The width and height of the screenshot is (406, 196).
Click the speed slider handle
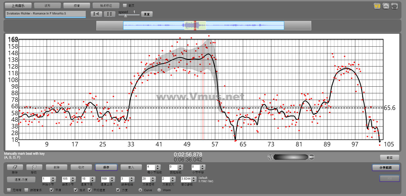[x=125, y=16]
